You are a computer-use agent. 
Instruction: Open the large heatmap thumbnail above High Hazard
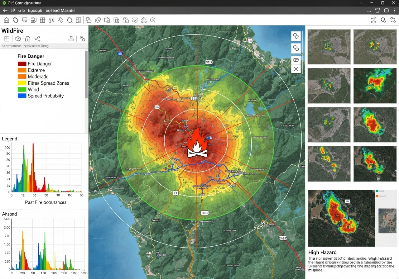click(x=341, y=218)
